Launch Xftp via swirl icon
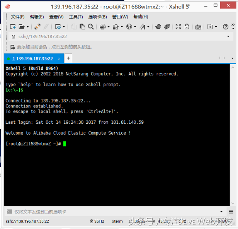 [x=158, y=27]
